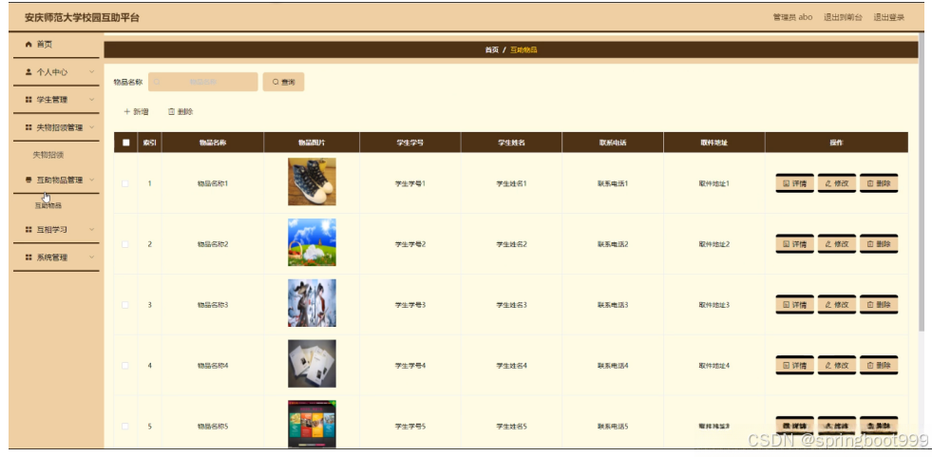Click the trash icon of the batch 删除 action
This screenshot has width=932, height=457.
[171, 112]
